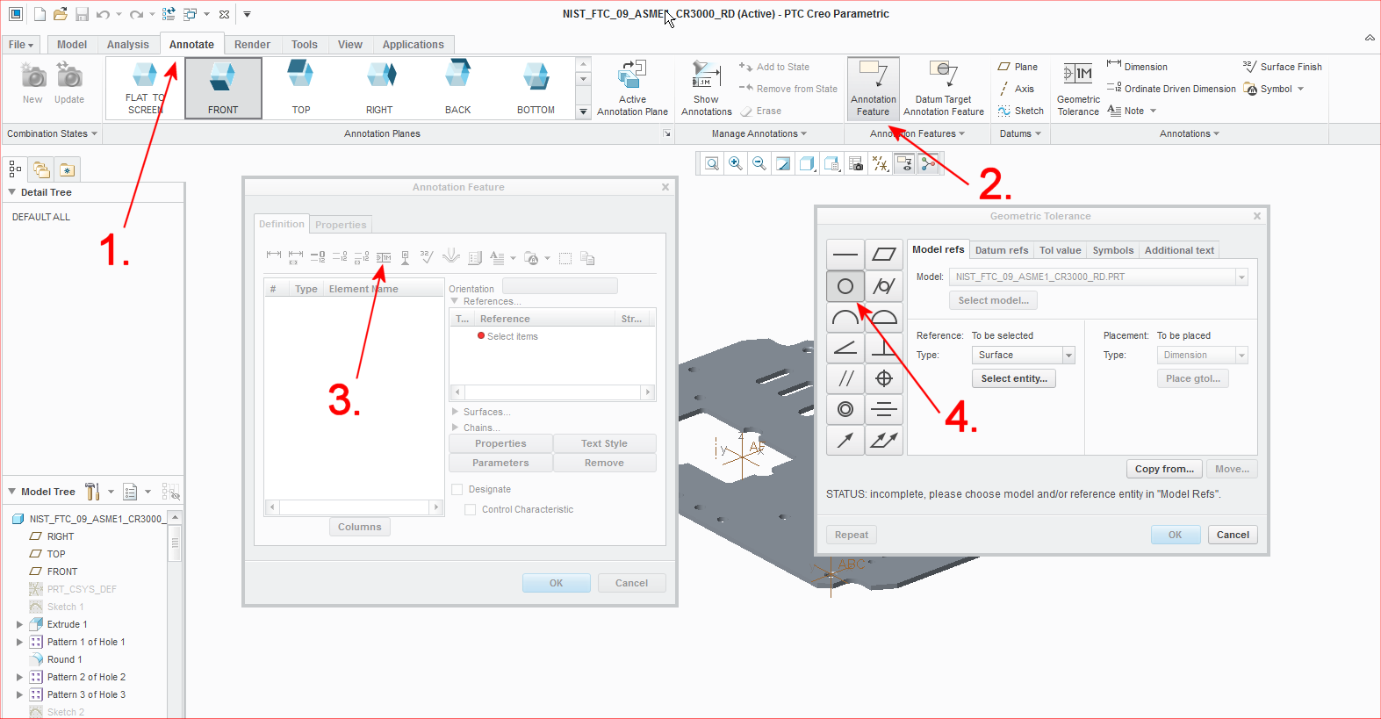Select the TOP annotation plane
This screenshot has height=719, width=1381.
coord(301,88)
